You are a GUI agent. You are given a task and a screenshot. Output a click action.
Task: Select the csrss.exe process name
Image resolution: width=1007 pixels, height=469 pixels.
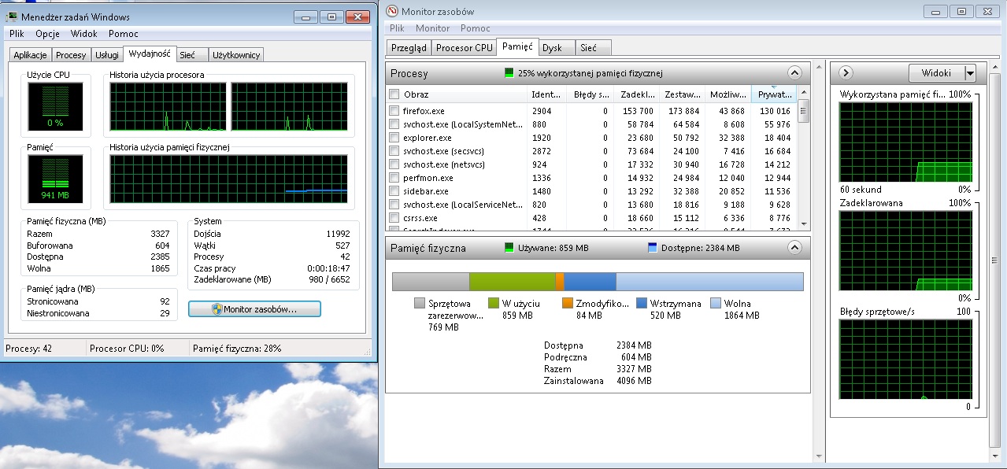pos(419,218)
